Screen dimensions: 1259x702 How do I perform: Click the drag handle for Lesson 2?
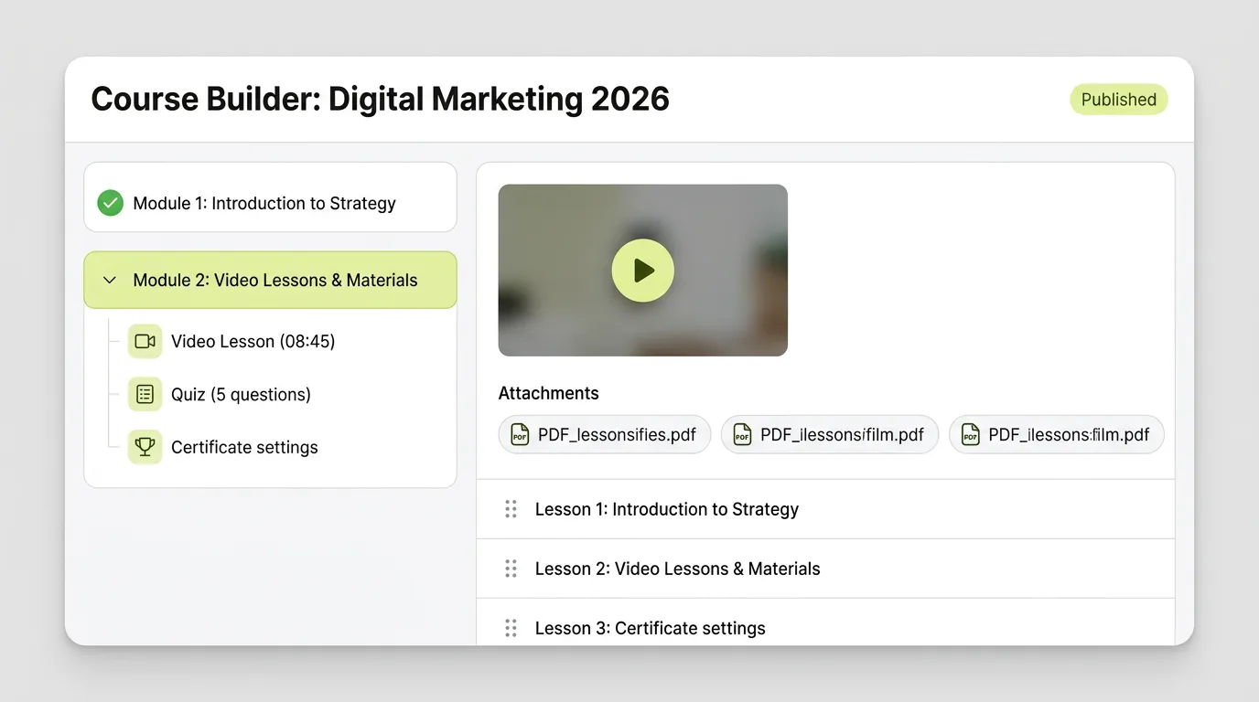pyautogui.click(x=511, y=569)
